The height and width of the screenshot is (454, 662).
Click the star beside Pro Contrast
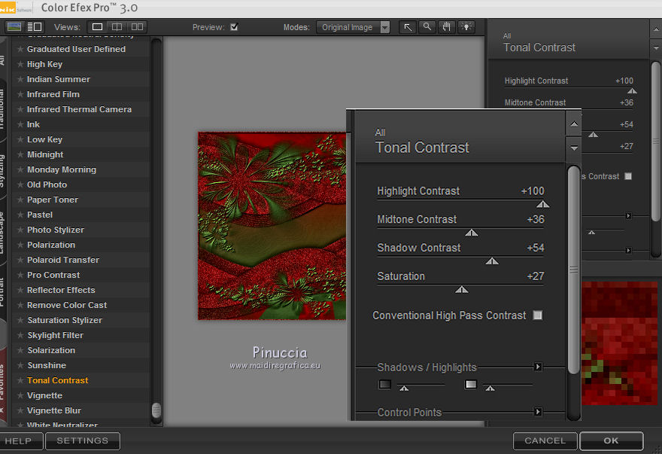(20, 275)
